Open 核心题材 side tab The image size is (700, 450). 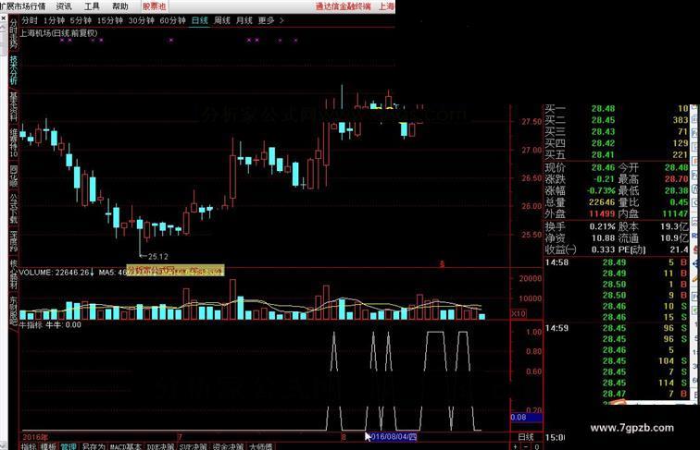click(13, 274)
